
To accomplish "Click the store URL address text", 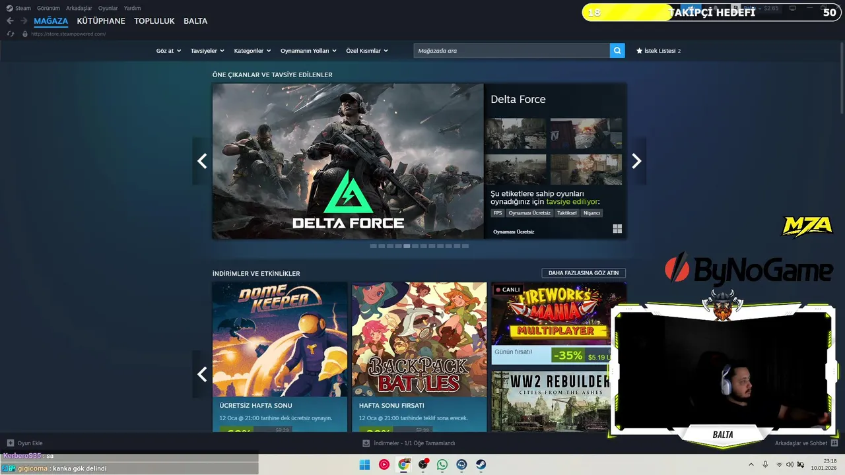I will click(68, 34).
